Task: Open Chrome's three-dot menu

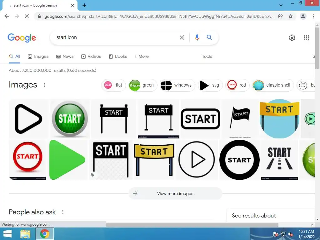Action: coord(313,16)
